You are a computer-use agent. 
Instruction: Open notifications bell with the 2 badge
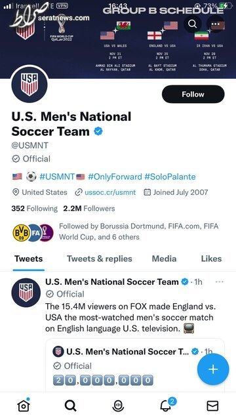point(167,405)
